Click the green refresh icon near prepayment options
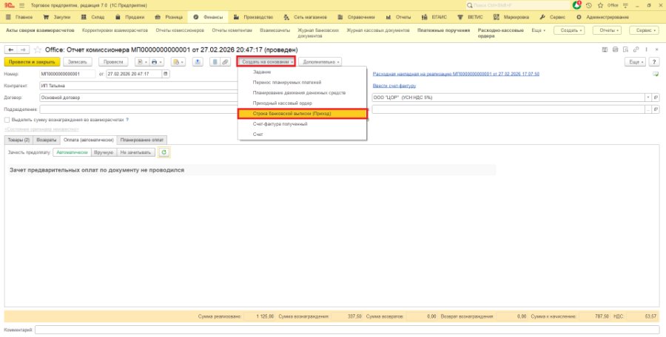The width and height of the screenshot is (666, 337). [164, 152]
